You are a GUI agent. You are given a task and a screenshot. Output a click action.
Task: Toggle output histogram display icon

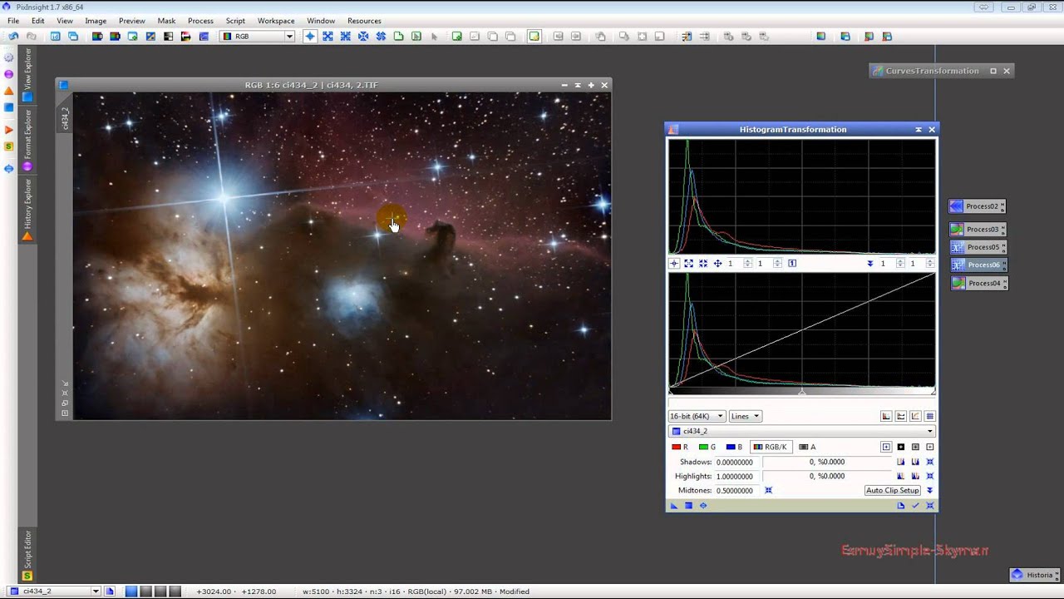pyautogui.click(x=901, y=416)
